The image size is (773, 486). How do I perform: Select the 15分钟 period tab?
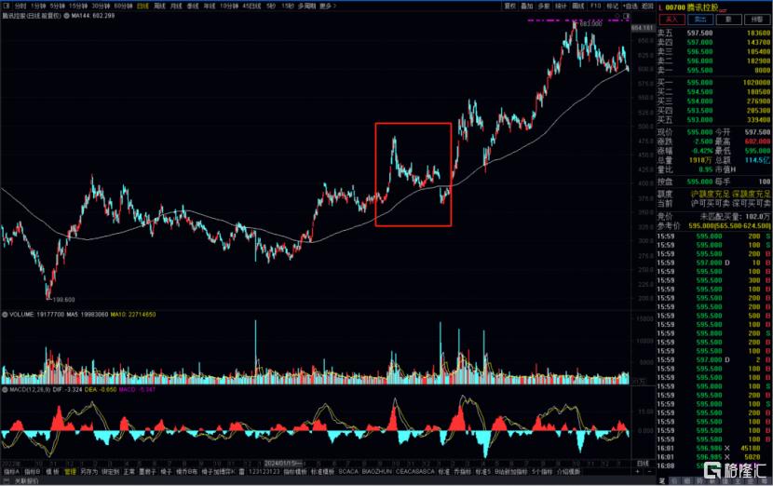[x=78, y=6]
